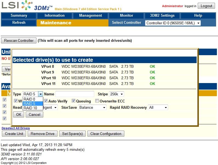The height and width of the screenshot is (165, 218).
Task: Select RAID 0 from the list
Action: pos(33,99)
